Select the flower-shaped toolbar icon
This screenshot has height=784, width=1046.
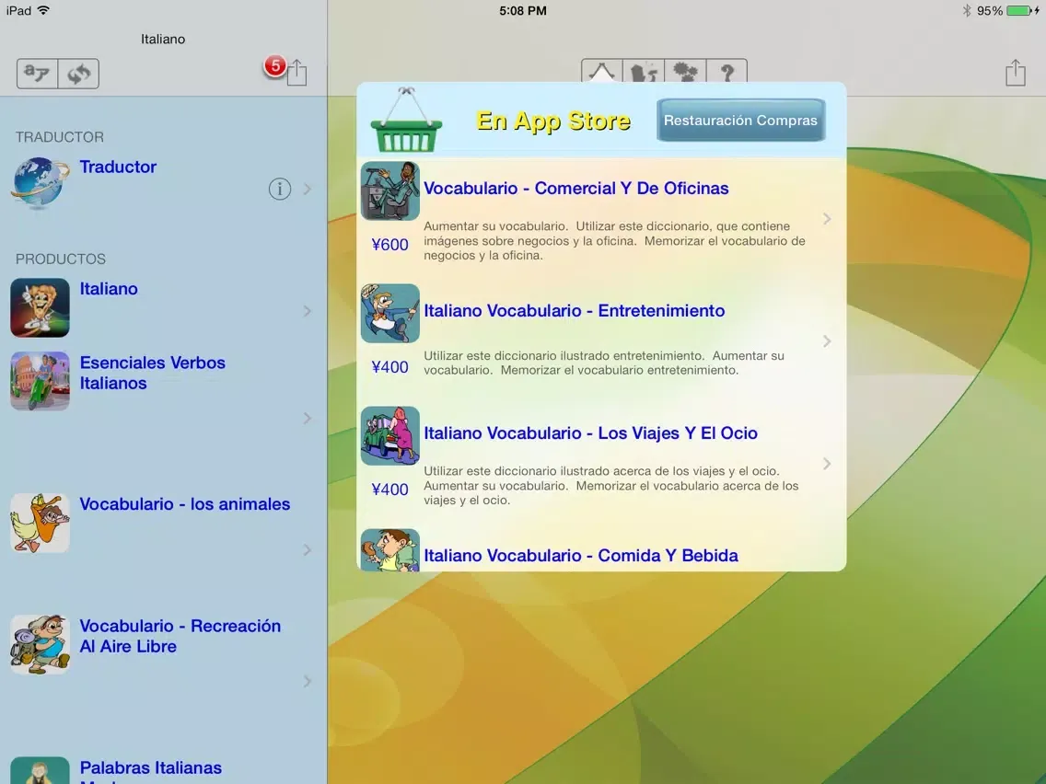point(684,72)
